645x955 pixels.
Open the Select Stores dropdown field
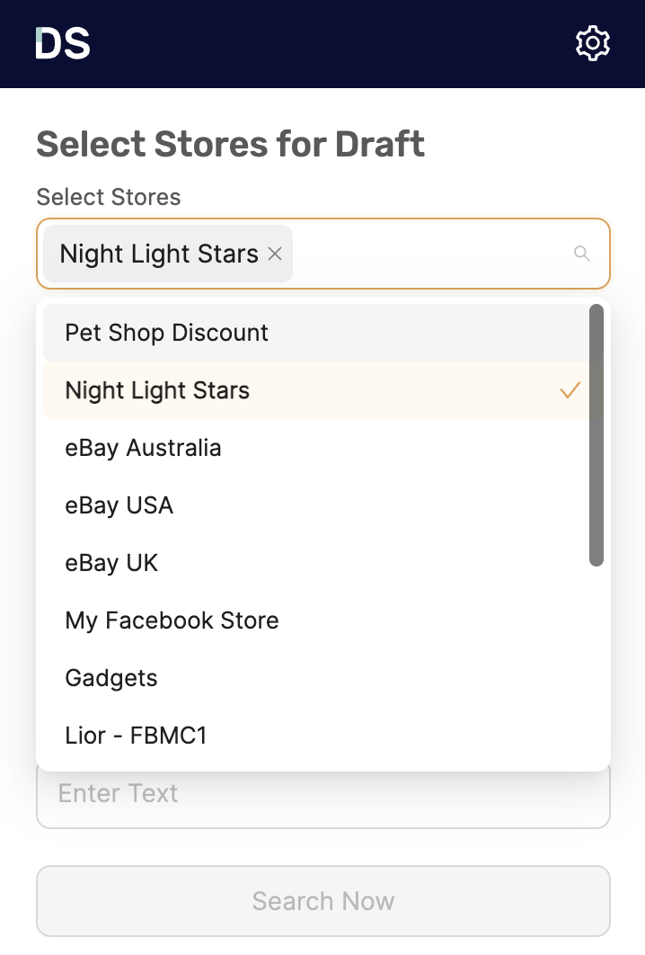[422, 254]
